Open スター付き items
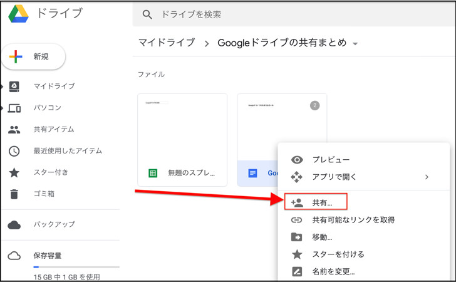456x282 pixels. coord(51,172)
